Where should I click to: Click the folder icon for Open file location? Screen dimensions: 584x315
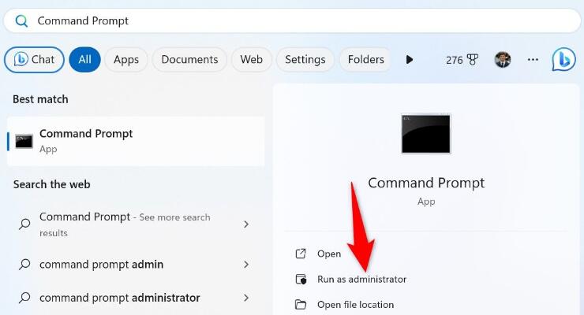(x=301, y=305)
